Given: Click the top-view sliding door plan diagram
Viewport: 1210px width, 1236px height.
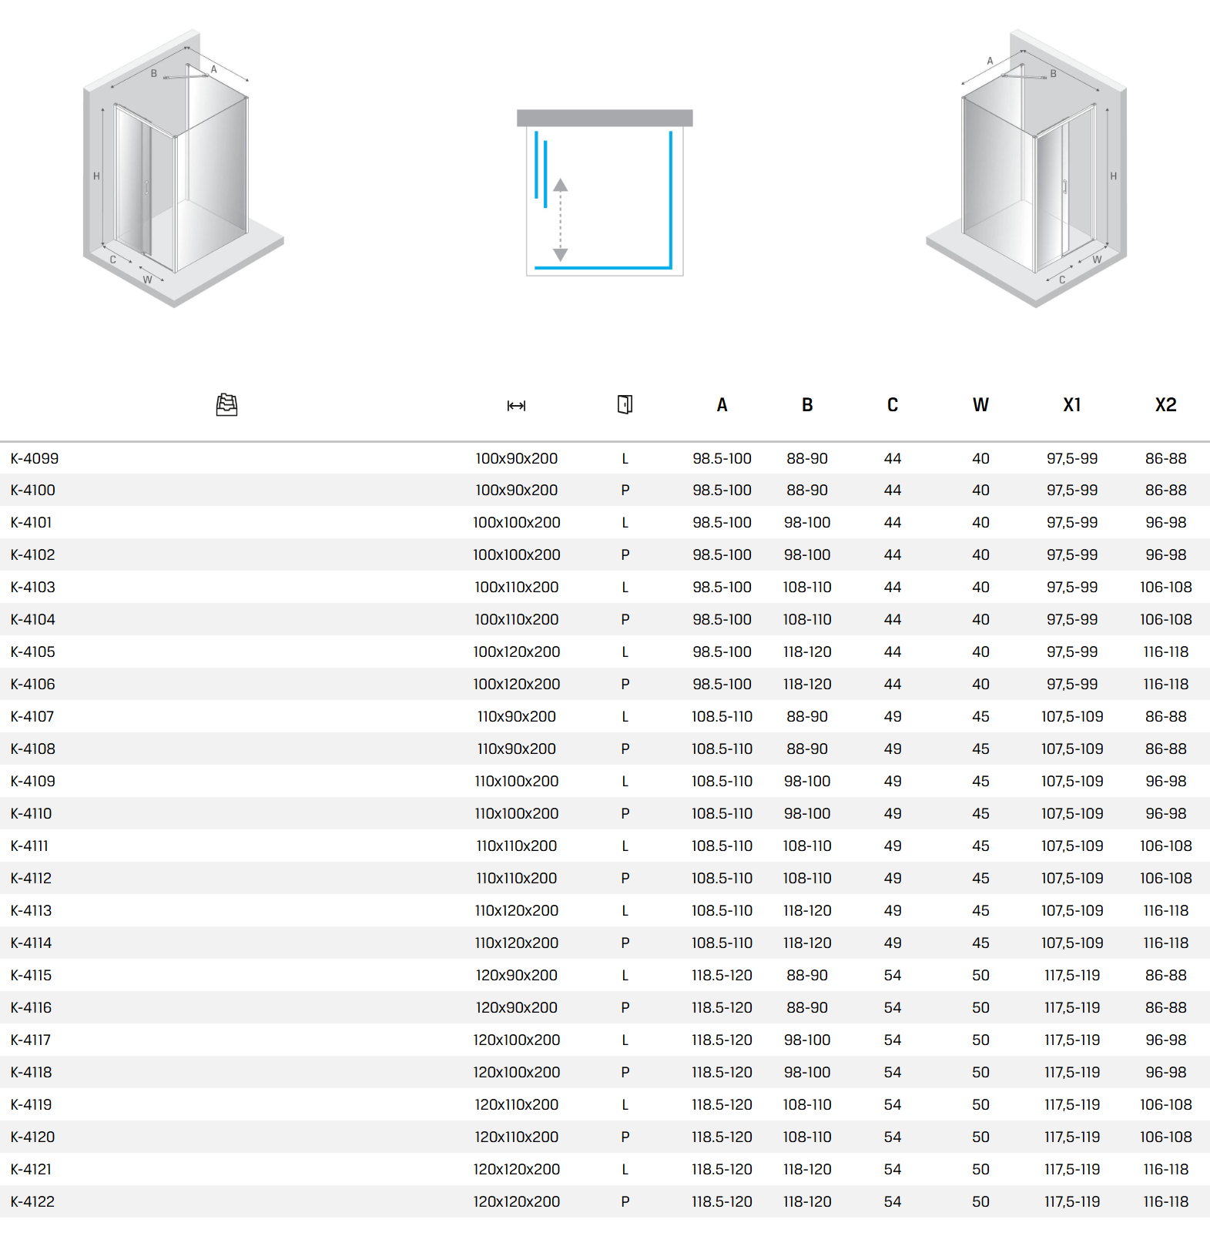Looking at the screenshot, I should point(605,193).
